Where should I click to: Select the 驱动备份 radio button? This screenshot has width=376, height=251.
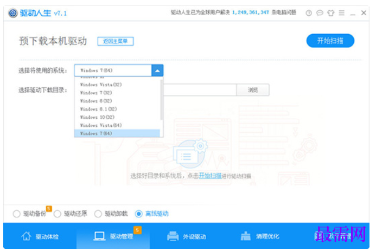[16, 214]
